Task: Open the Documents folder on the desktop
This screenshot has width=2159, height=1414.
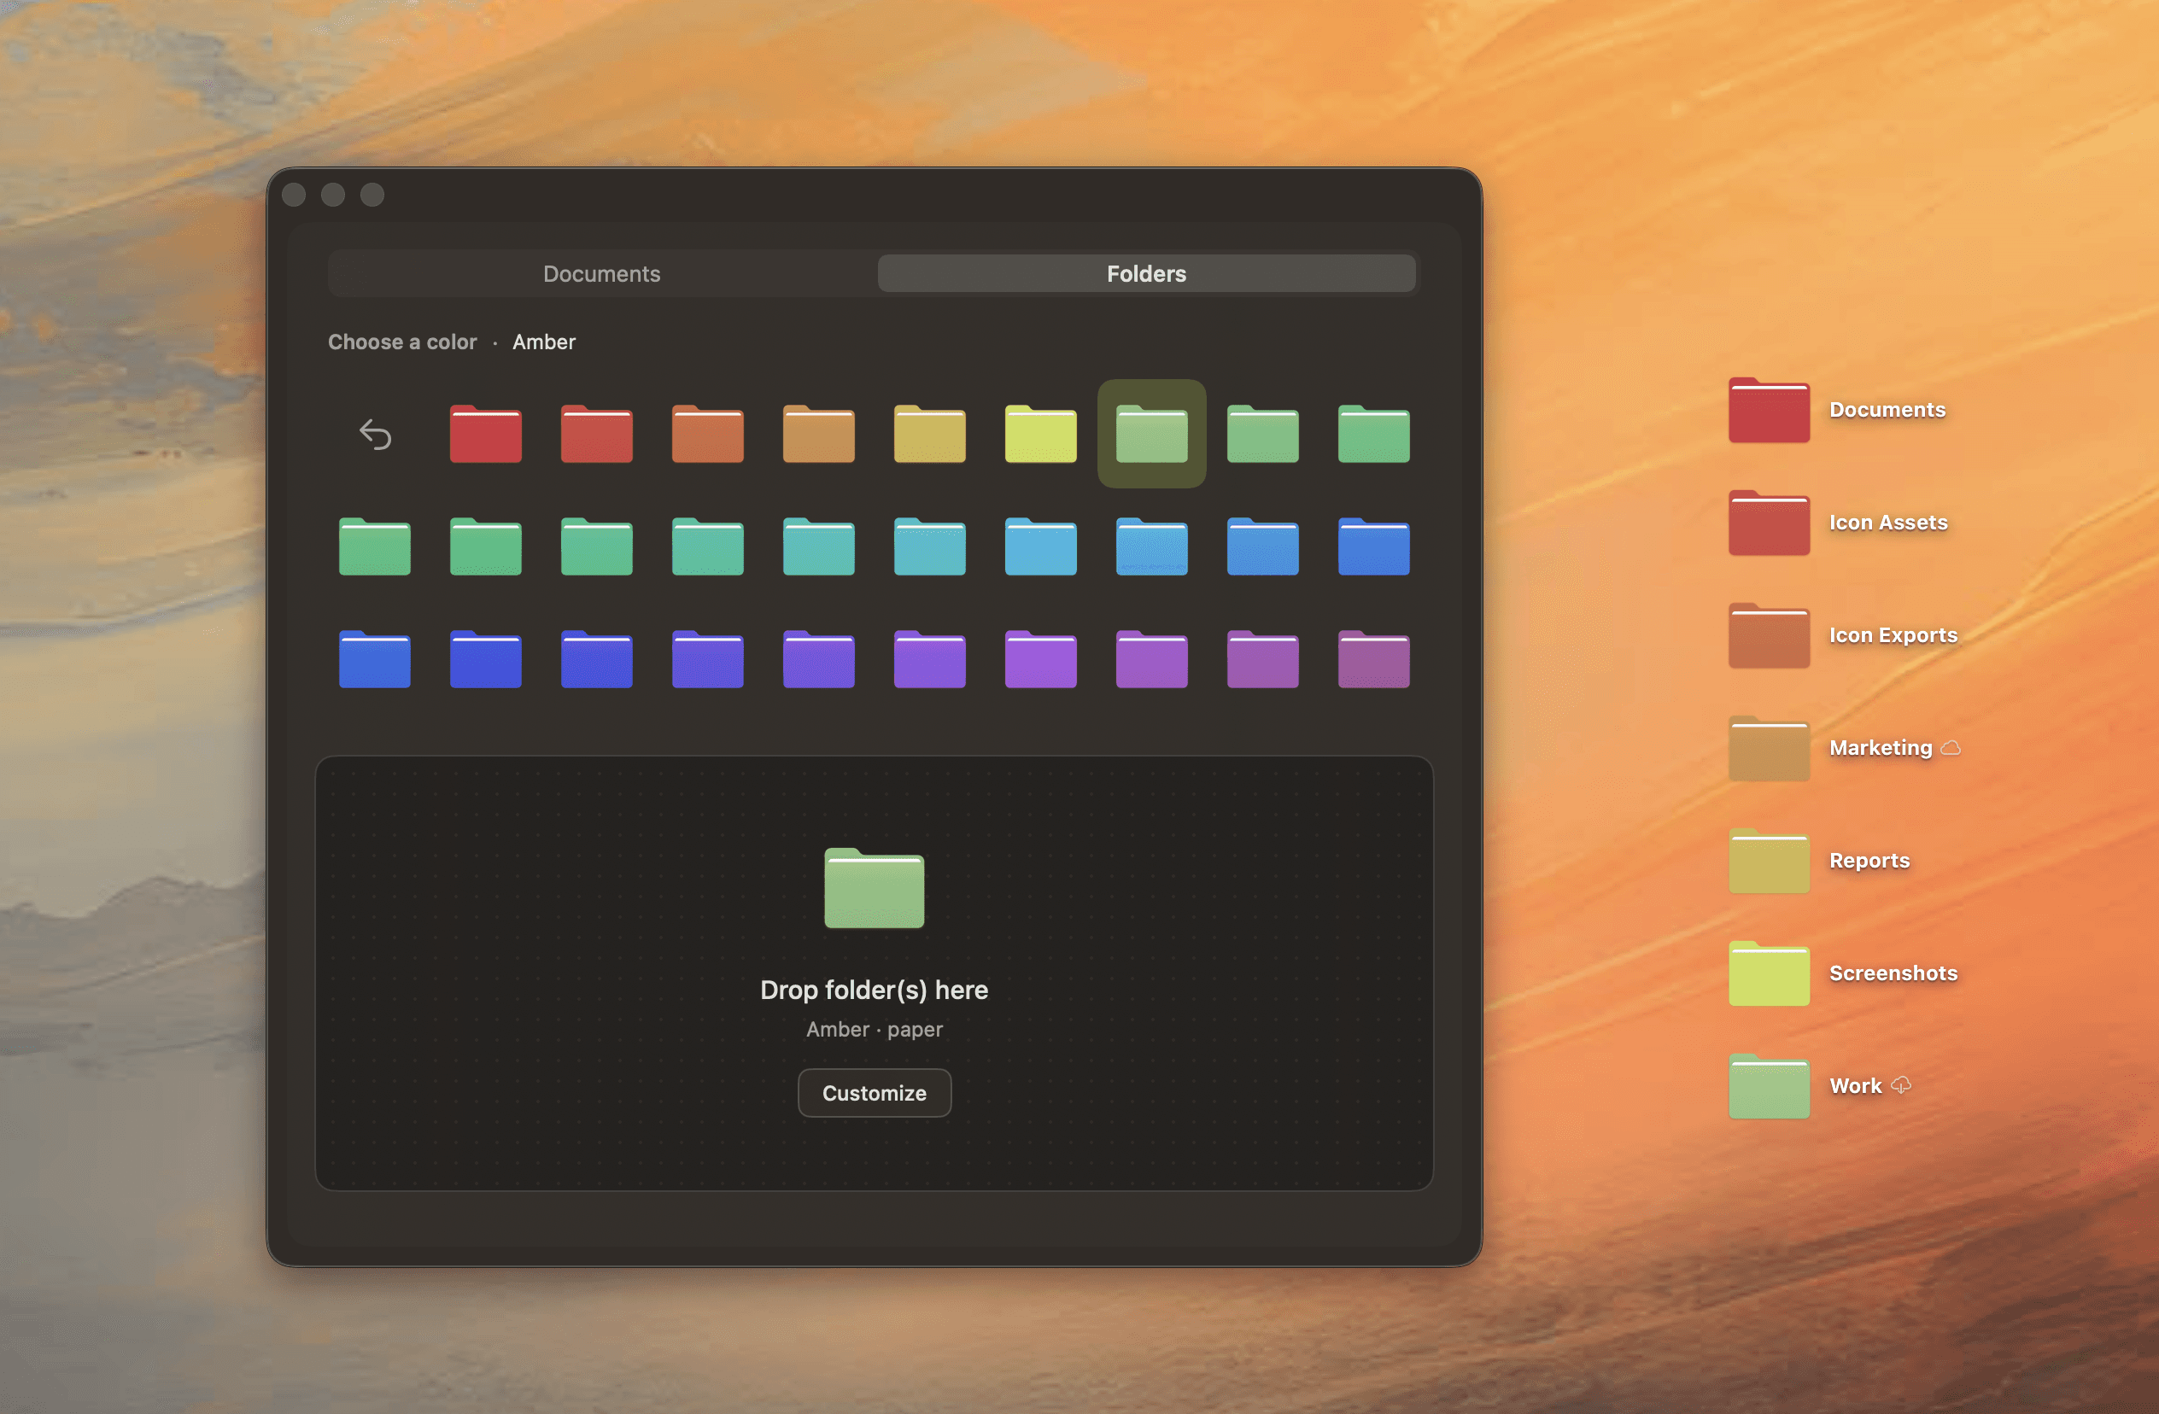Action: [x=1768, y=411]
